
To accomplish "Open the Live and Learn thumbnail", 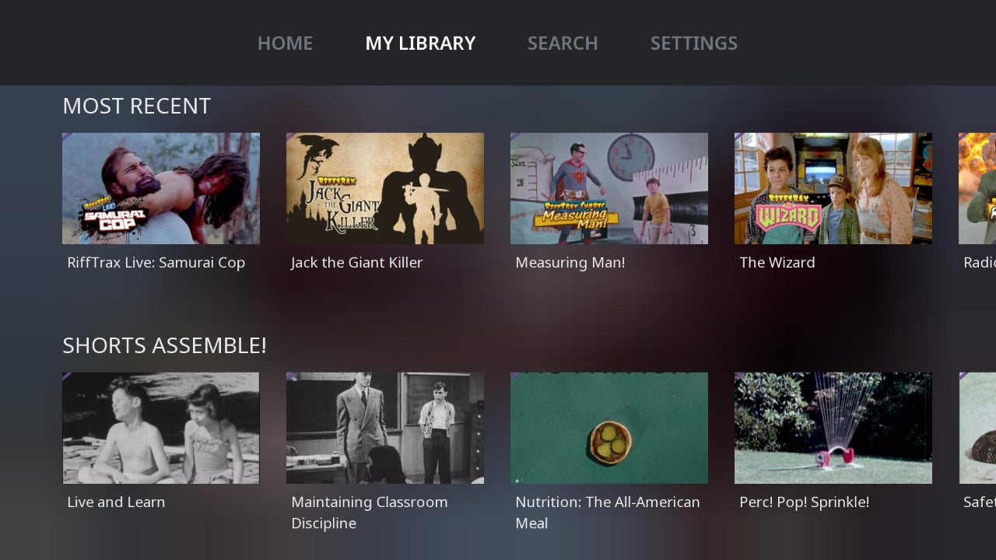I will (x=161, y=428).
